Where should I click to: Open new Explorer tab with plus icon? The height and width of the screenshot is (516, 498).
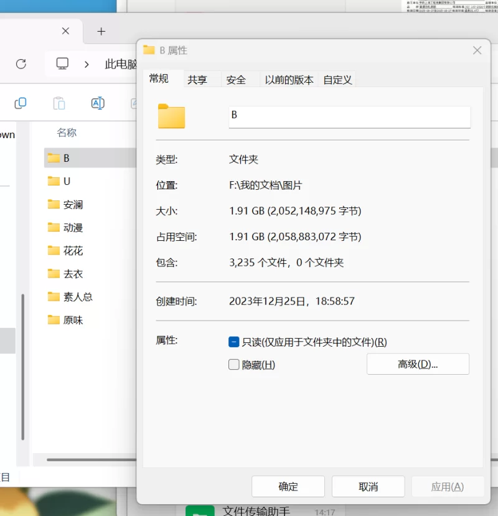tap(101, 31)
